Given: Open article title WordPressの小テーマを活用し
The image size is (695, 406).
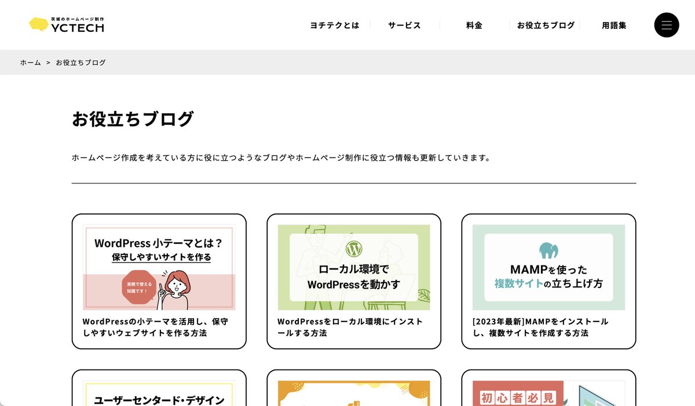Looking at the screenshot, I should (x=155, y=327).
